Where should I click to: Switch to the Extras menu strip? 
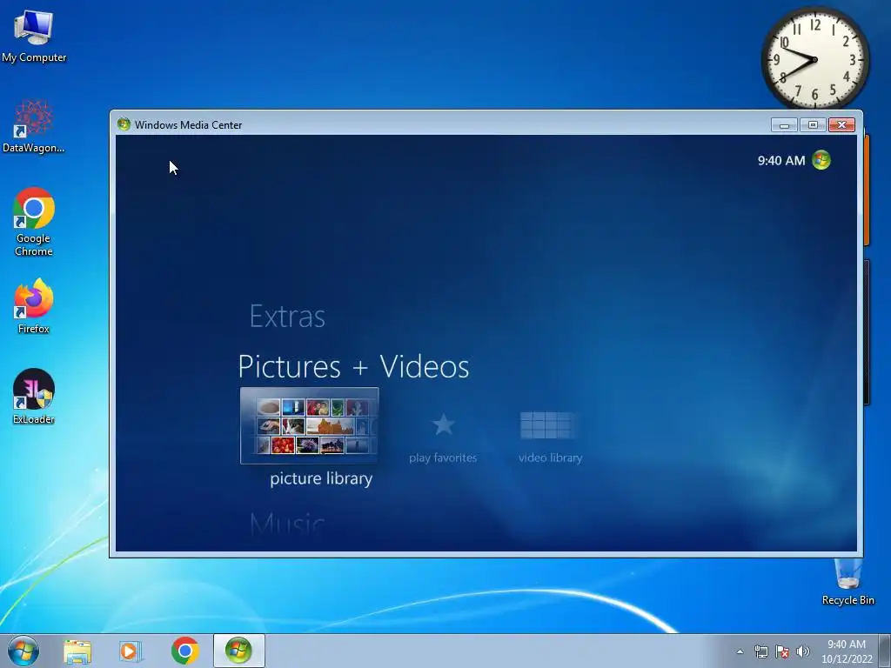click(287, 317)
